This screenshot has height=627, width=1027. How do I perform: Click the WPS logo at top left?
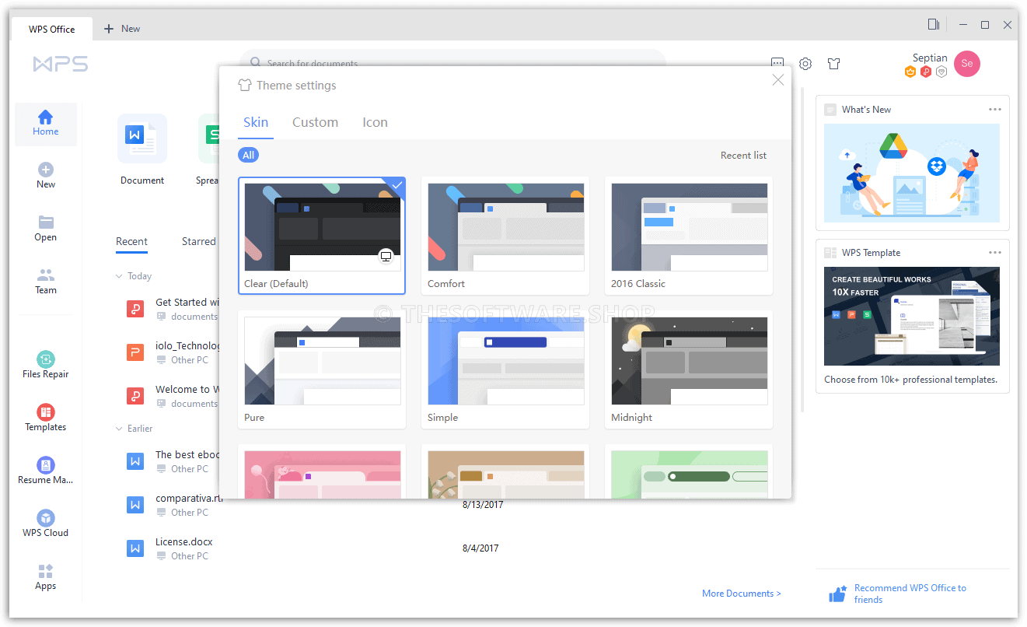click(61, 64)
